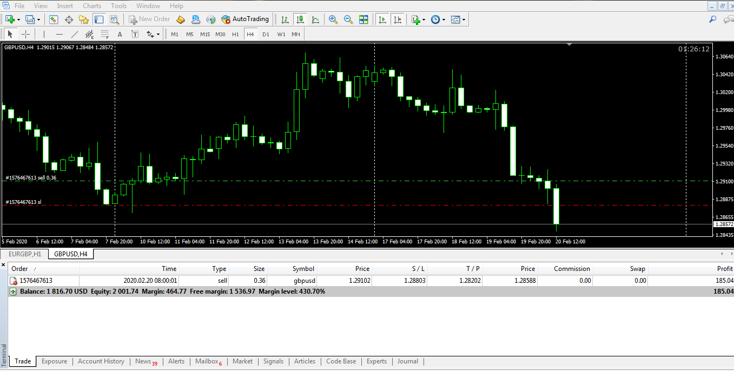734x371 pixels.
Task: Zoom in the chart
Action: (x=333, y=19)
